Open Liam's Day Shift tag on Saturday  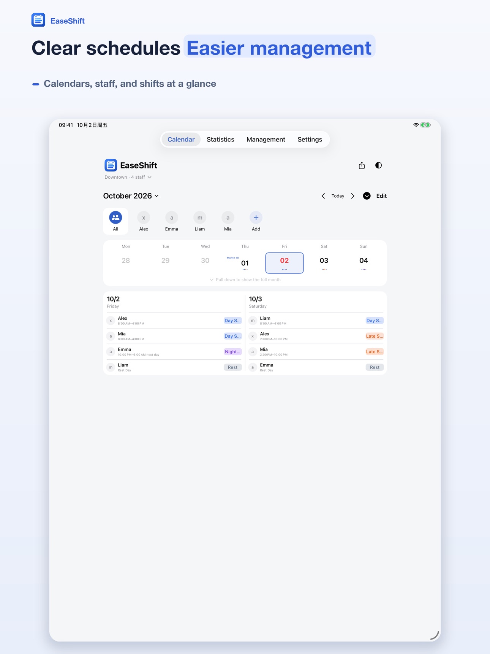tap(375, 321)
